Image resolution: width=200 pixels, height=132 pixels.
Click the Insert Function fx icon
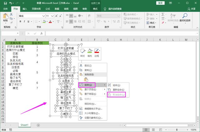coord(42,33)
